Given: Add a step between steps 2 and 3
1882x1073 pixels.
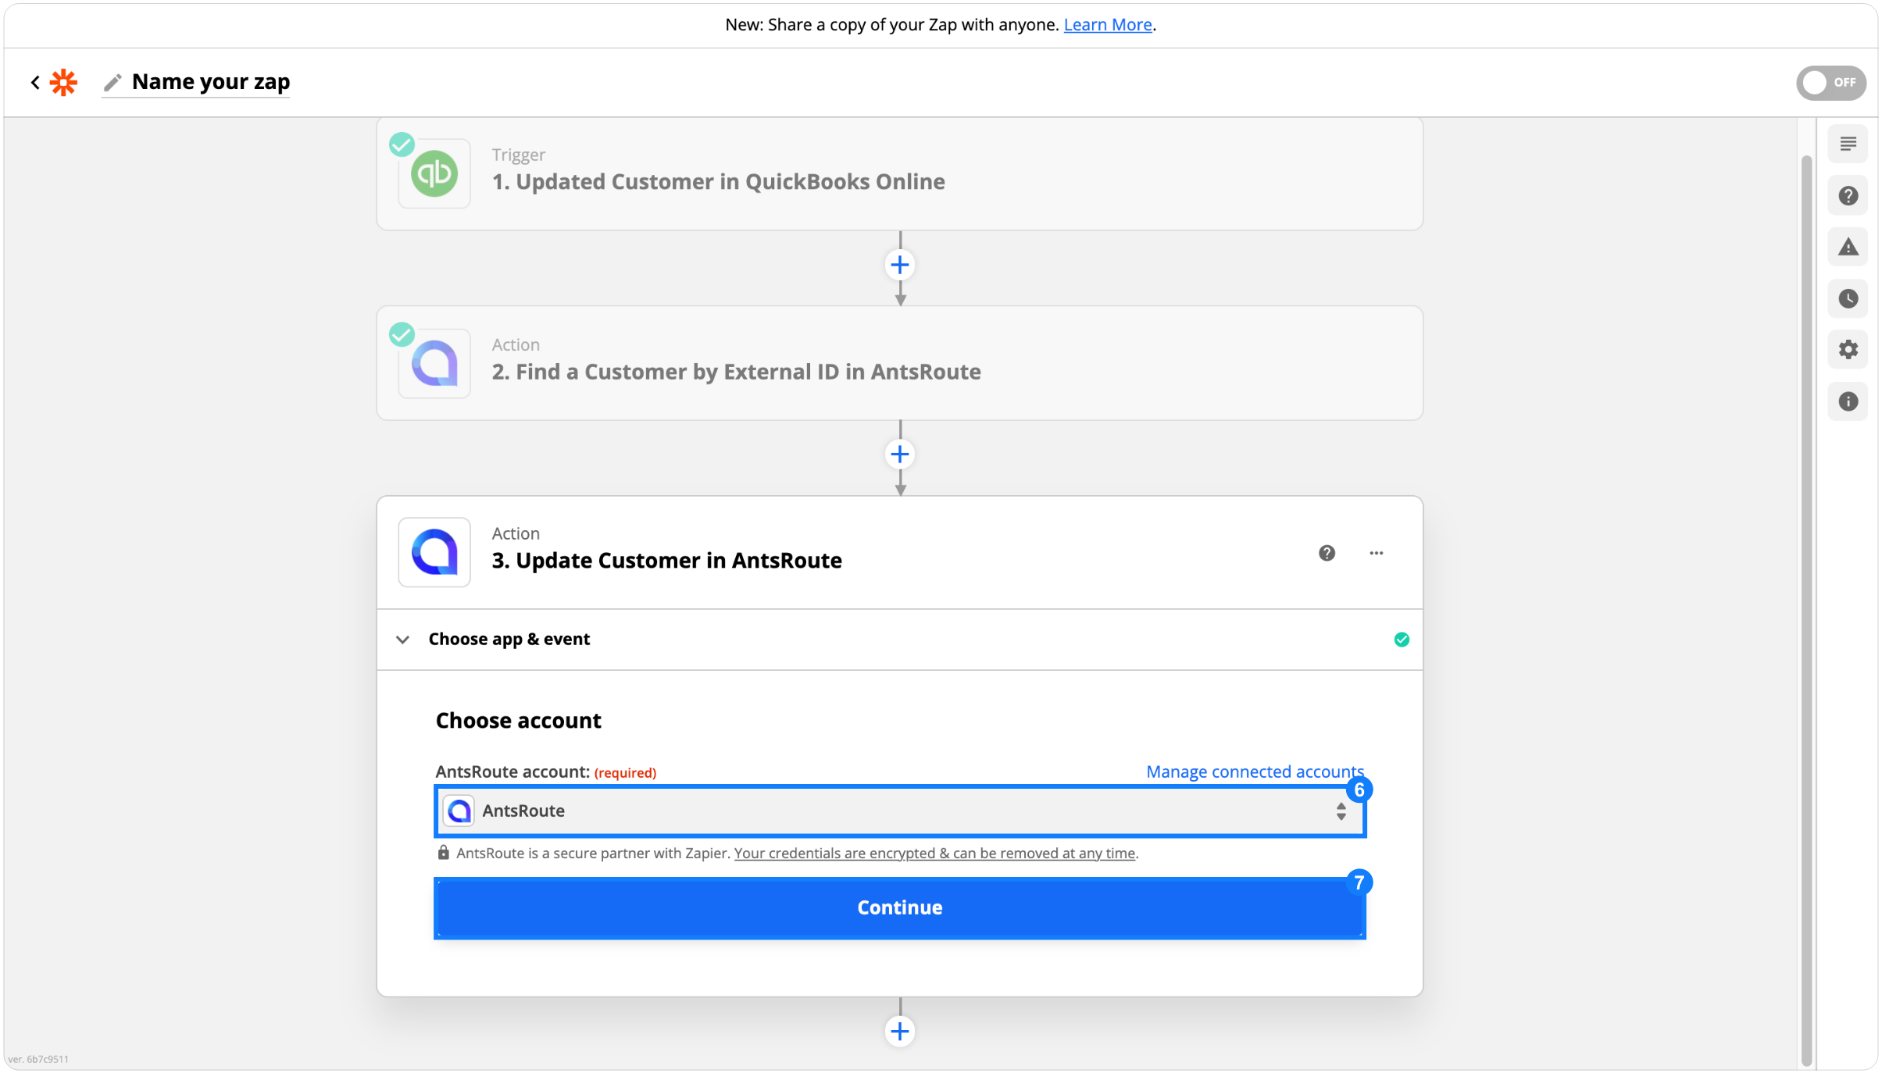Looking at the screenshot, I should [900, 455].
